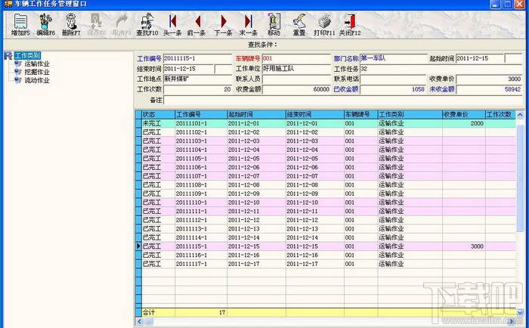This screenshot has width=529, height=328.
Task: Click the greyed 取消F9 cancel icon
Action: pyautogui.click(x=122, y=24)
